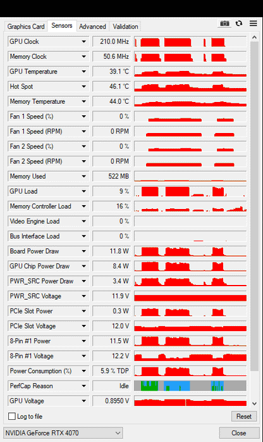
Task: Take a screenshot with the camera icon
Action: point(224,23)
